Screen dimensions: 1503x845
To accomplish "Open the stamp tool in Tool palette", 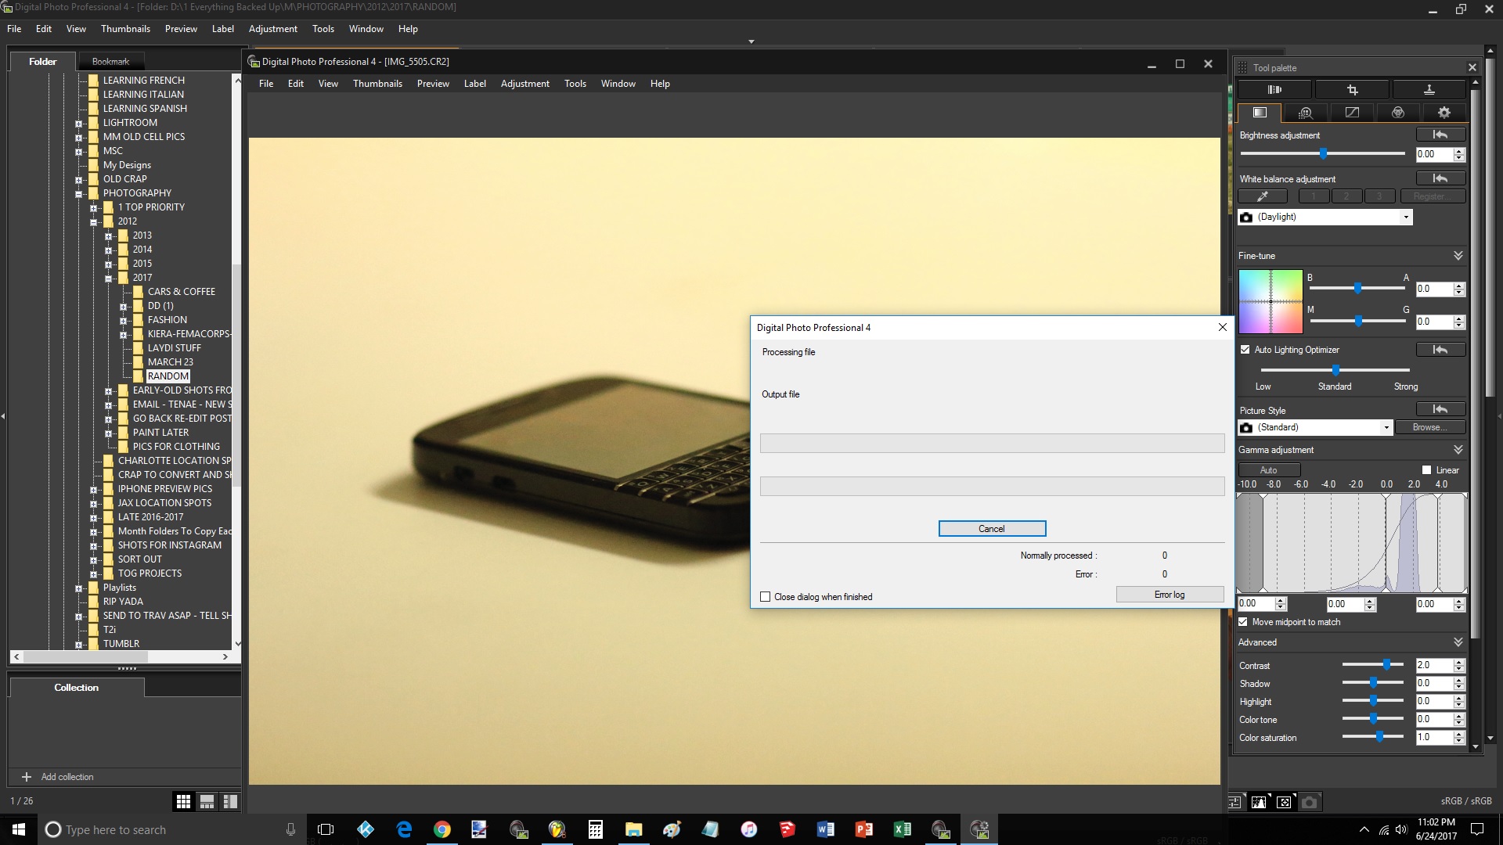I will (x=1429, y=90).
